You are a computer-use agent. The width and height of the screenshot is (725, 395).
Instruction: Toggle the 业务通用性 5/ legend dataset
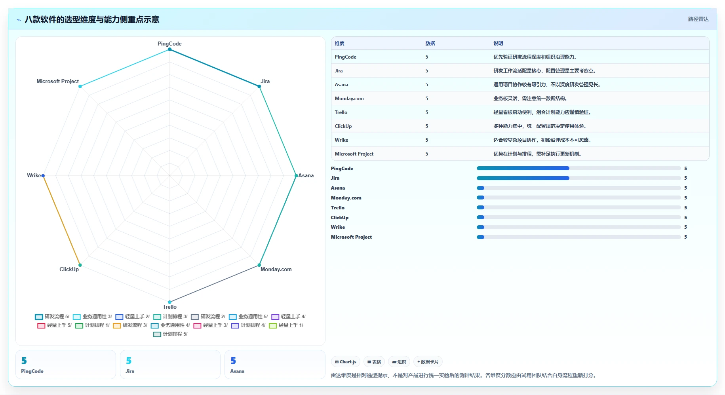click(x=248, y=317)
